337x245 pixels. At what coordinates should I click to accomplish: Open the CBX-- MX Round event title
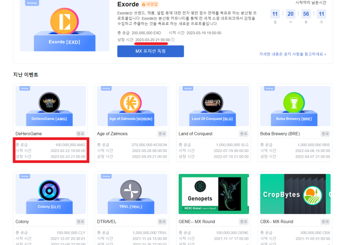(x=277, y=222)
